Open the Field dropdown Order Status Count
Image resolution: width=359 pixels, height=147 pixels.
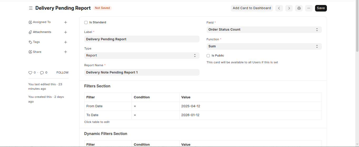click(x=264, y=30)
